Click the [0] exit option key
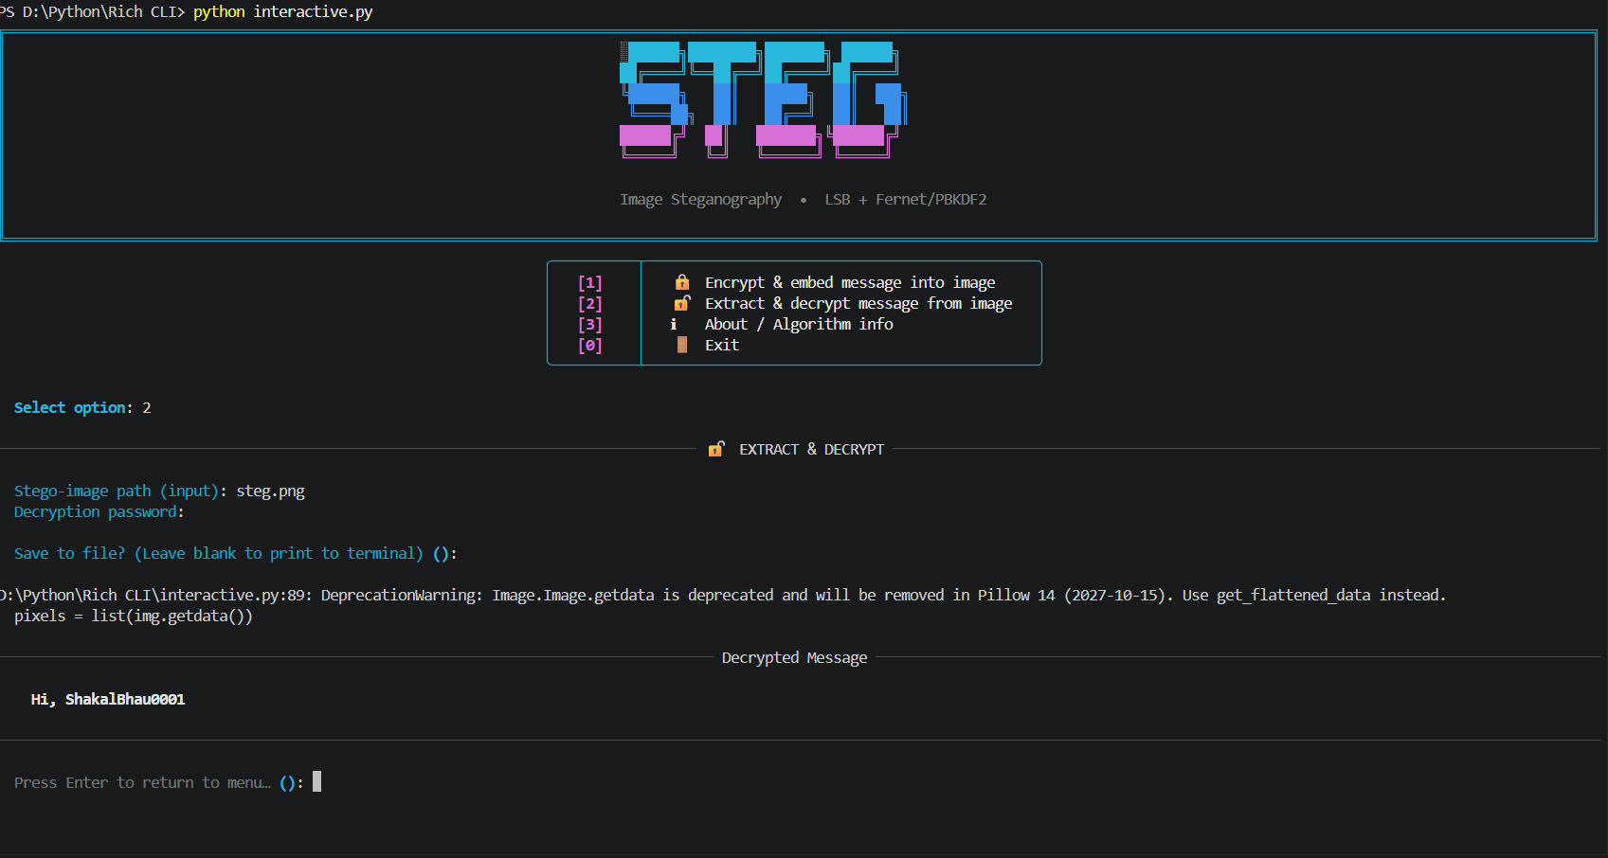Screen dimensions: 1608x858 [x=590, y=345]
